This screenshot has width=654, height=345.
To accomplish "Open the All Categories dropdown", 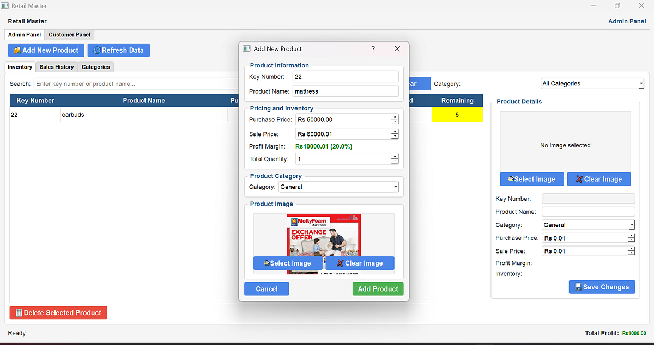I will (641, 83).
